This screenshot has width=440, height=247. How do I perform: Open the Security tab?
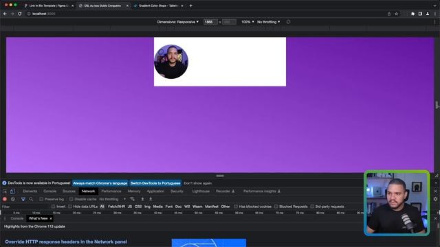[x=177, y=191]
